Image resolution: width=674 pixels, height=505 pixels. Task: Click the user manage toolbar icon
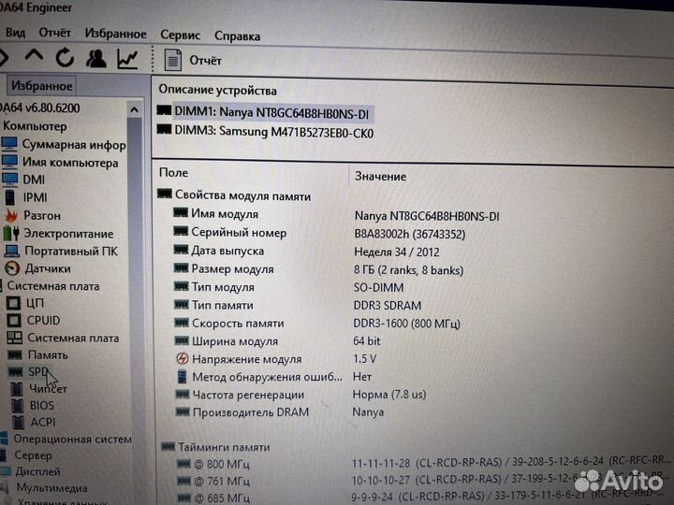[95, 59]
